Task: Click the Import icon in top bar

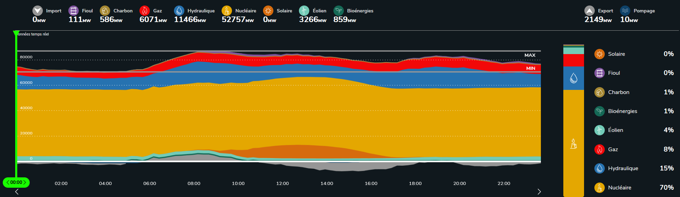Action: [x=38, y=11]
